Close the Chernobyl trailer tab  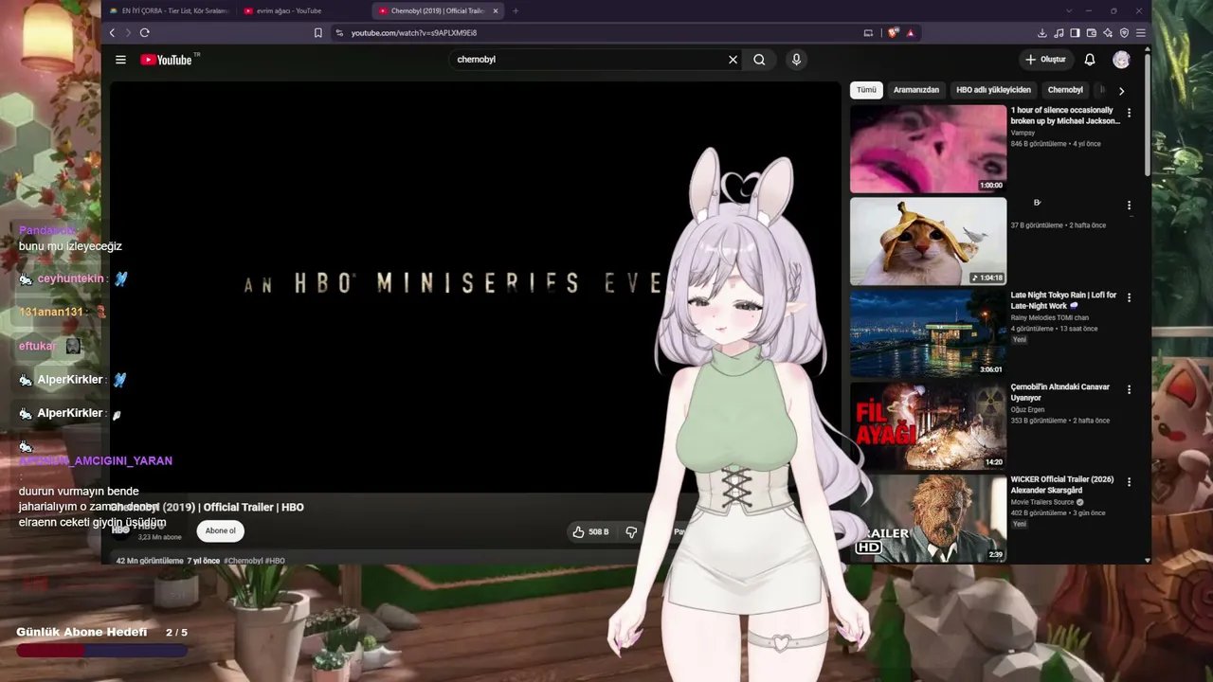[495, 11]
